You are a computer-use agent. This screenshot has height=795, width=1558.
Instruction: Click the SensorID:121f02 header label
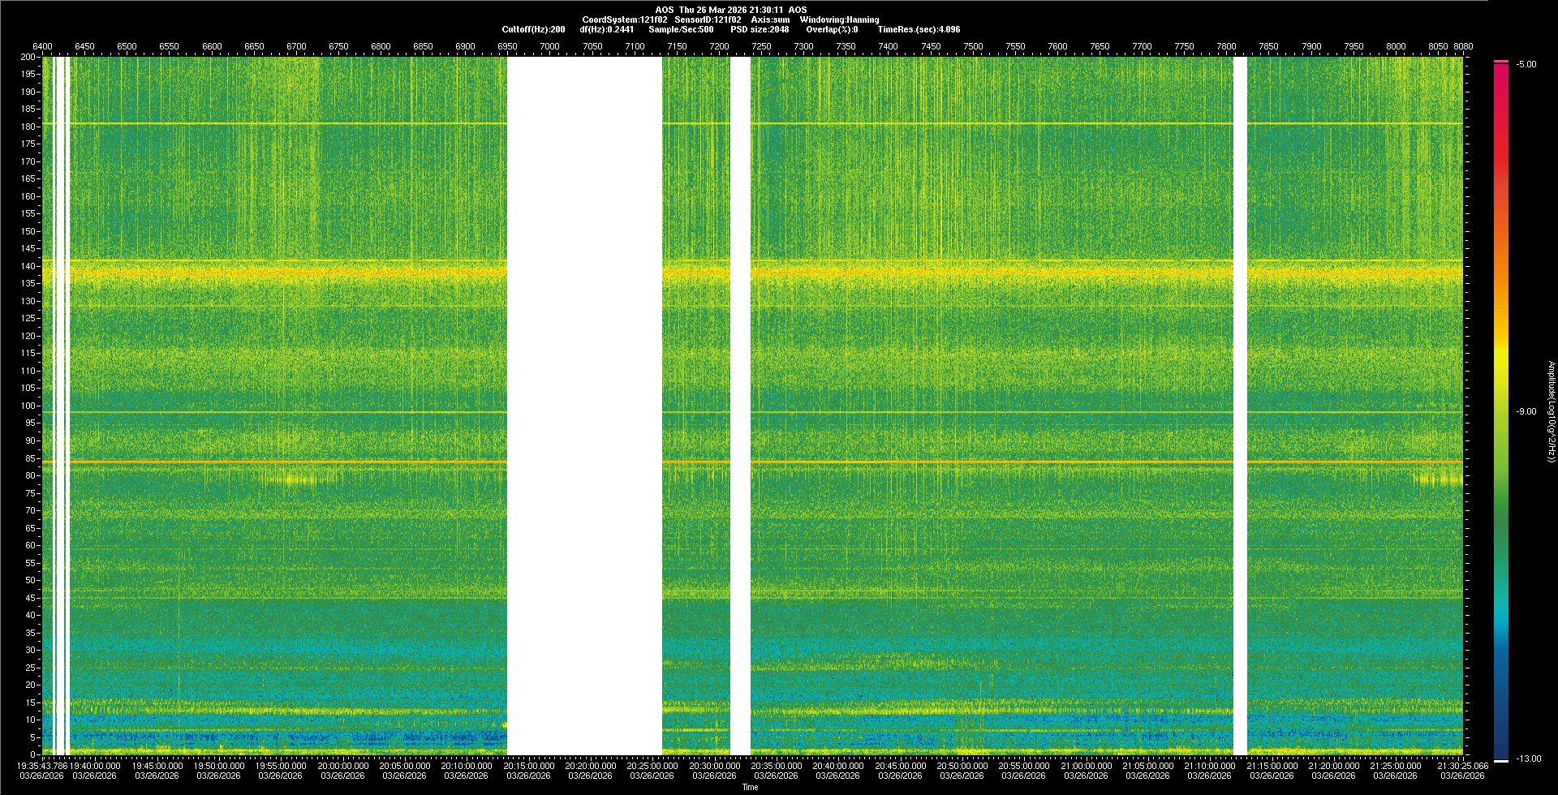[x=708, y=19]
